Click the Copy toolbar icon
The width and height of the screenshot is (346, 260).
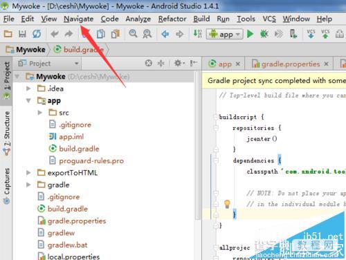[x=101, y=34]
